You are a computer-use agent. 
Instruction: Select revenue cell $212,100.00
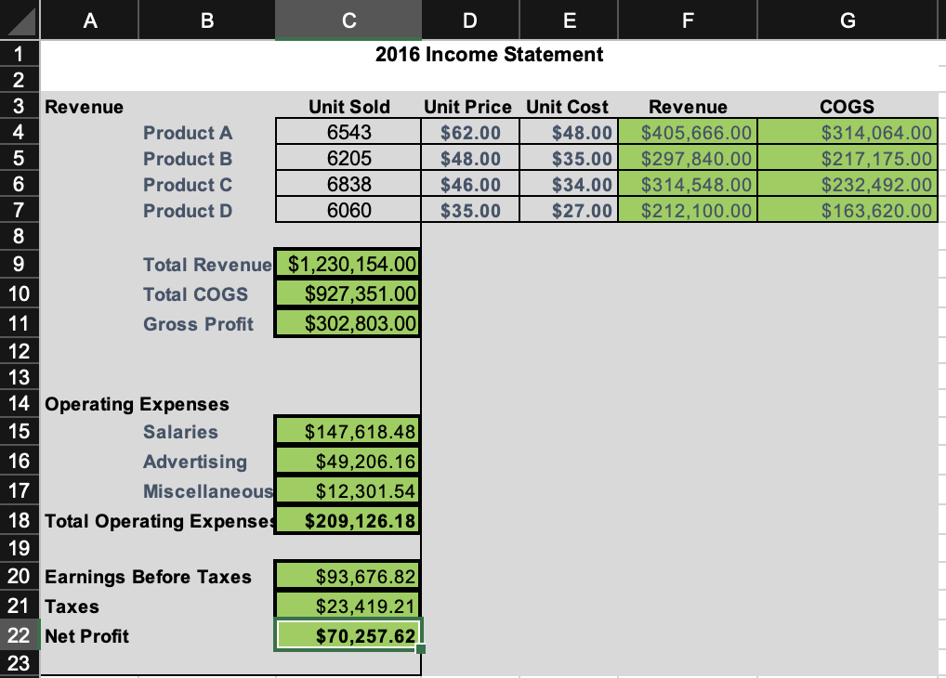pos(688,210)
